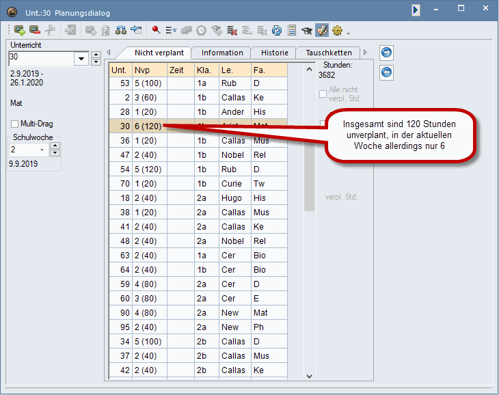
Task: Click the Unterricht input field showing 30
Action: click(42, 59)
